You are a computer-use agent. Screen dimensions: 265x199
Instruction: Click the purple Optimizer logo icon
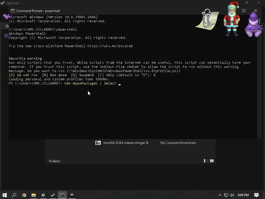pos(6,16)
